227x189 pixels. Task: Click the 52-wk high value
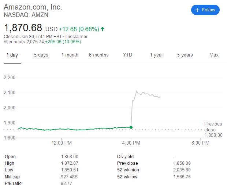[x=182, y=170]
